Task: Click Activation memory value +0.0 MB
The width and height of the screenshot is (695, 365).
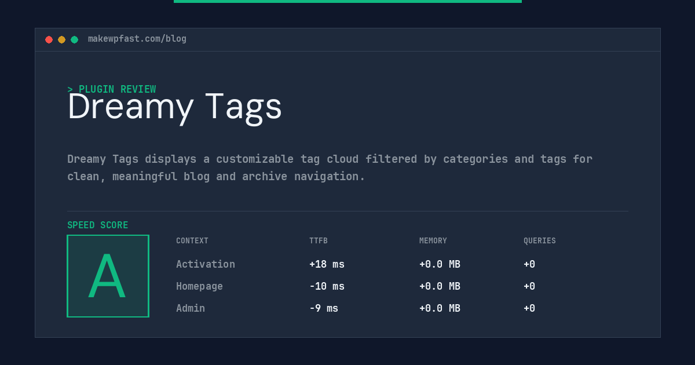Action: pos(440,264)
